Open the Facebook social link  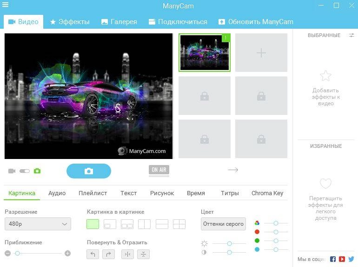tap(333, 259)
